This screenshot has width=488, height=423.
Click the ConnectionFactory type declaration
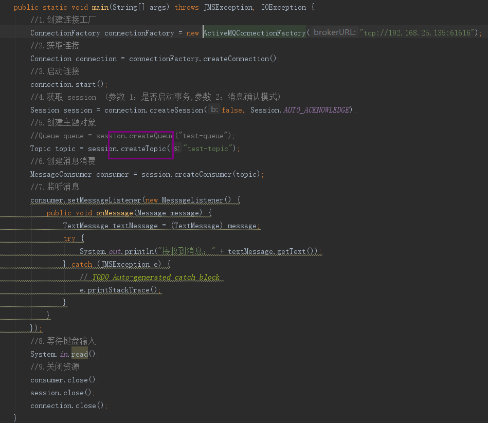coord(65,33)
